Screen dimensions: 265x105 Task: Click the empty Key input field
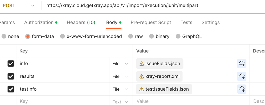63,101
